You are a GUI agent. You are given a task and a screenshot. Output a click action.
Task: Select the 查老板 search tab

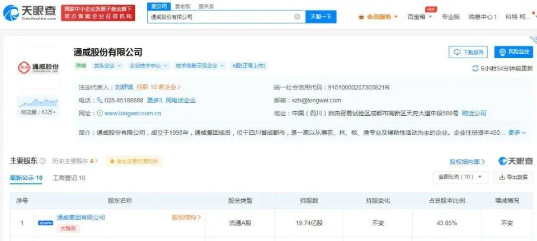tap(182, 6)
